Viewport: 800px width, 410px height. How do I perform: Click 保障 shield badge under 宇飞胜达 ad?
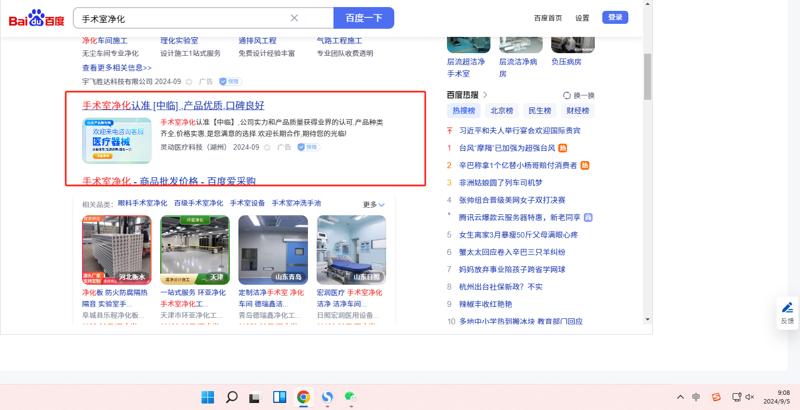230,81
